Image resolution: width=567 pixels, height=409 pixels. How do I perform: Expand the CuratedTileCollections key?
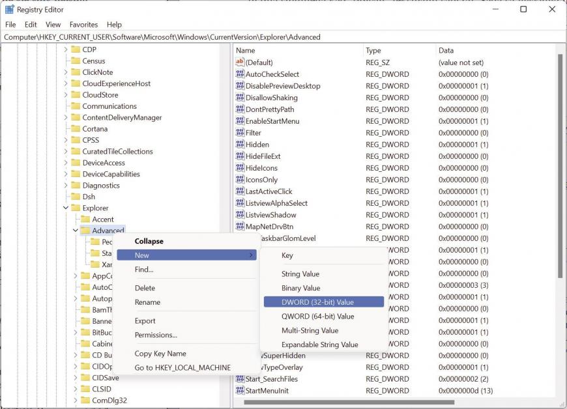tap(65, 151)
